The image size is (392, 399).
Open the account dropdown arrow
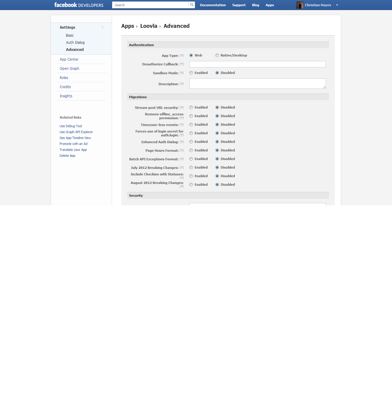[337, 5]
